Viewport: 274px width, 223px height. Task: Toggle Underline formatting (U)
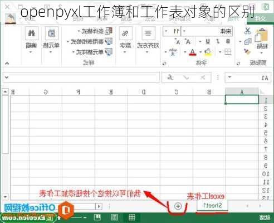[x=208, y=41]
